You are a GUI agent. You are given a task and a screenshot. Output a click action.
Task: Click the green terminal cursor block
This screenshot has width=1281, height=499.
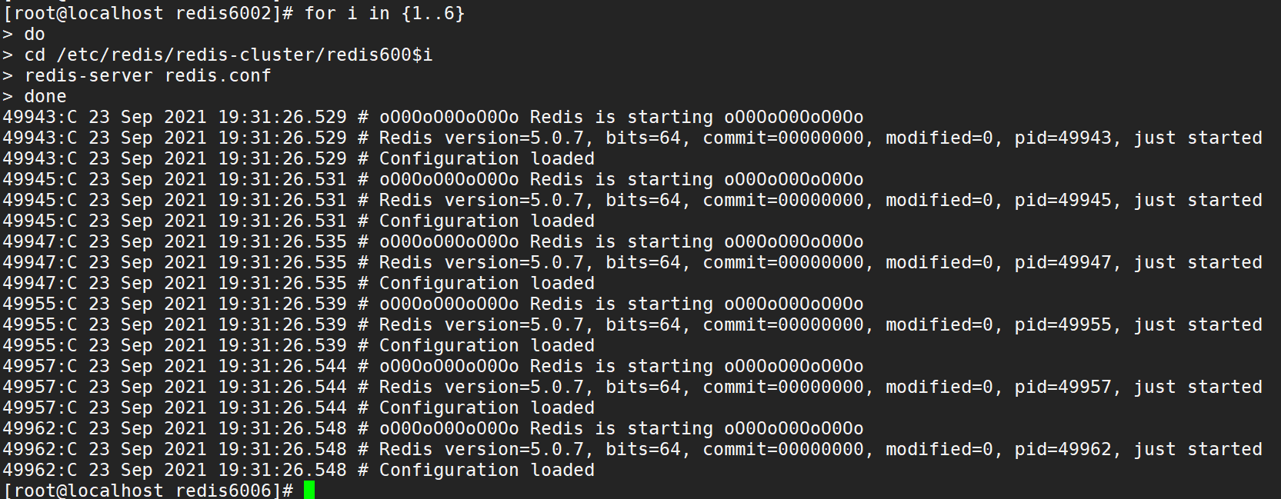pyautogui.click(x=309, y=490)
